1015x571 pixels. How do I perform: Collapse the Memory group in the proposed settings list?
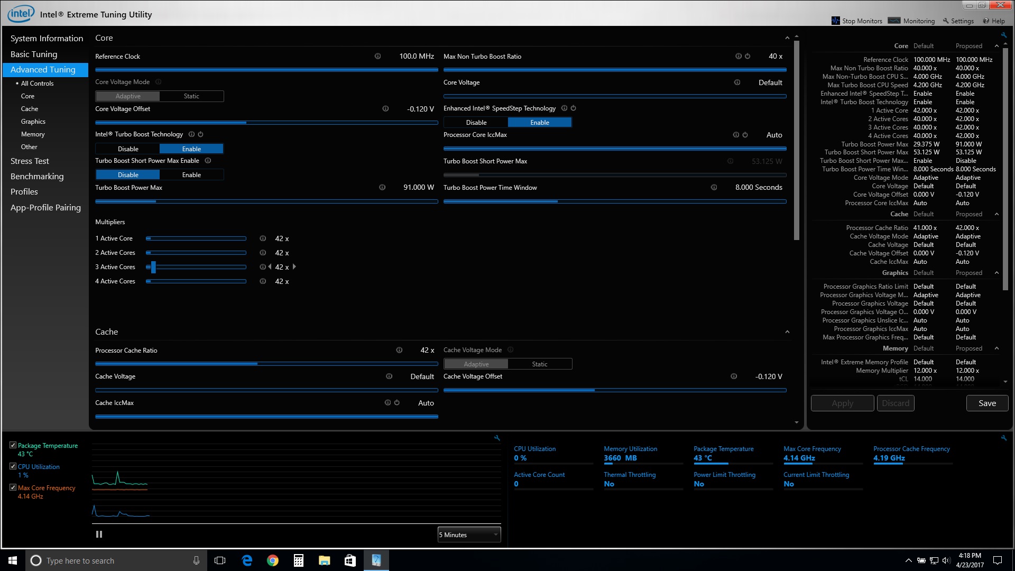coord(996,348)
